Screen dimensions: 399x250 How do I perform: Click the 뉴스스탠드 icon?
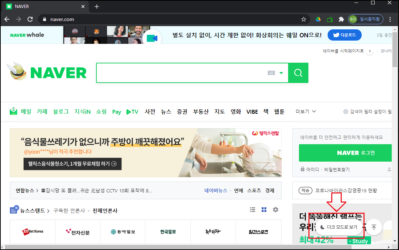pos(14,209)
